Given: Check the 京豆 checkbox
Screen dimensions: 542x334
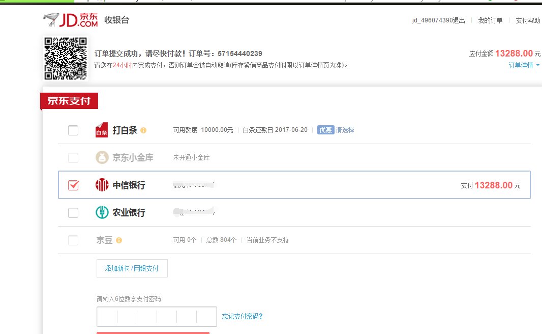Looking at the screenshot, I should 73,240.
